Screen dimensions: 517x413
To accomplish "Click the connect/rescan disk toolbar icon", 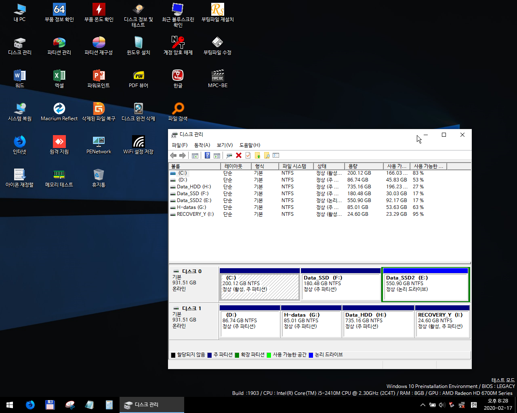I will (229, 156).
